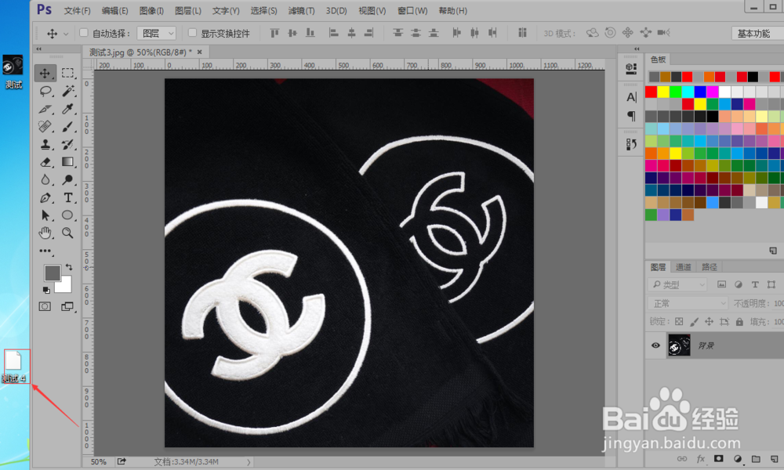Select the Pen tool
The height and width of the screenshot is (470, 784).
click(x=45, y=197)
